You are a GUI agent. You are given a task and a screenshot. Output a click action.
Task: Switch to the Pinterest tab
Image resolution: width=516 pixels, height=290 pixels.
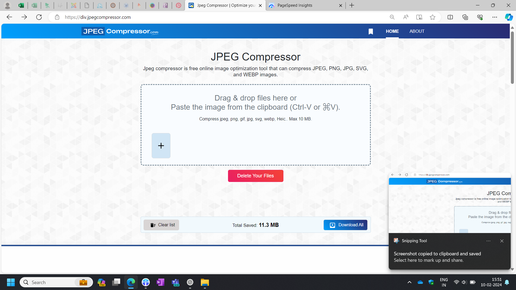pyautogui.click(x=179, y=5)
